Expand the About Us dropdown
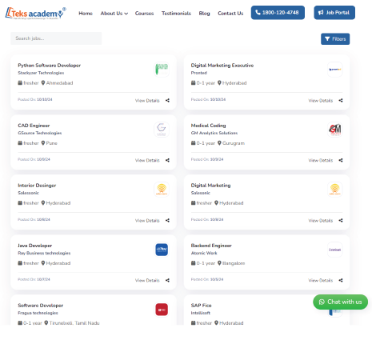Viewport: 372px width, 360px height. click(x=114, y=13)
